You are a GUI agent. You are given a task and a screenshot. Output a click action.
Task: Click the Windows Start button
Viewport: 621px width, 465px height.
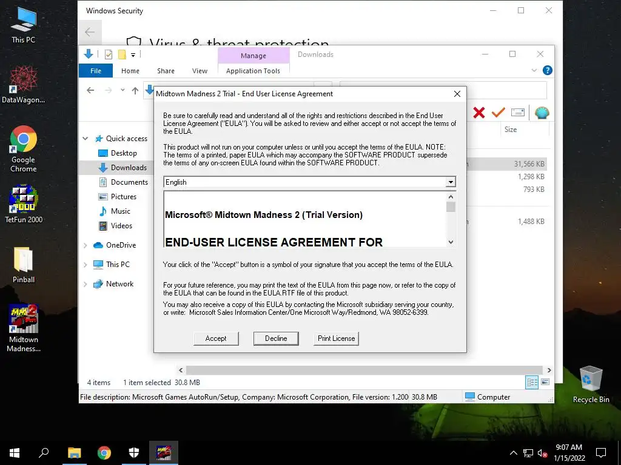[15, 453]
